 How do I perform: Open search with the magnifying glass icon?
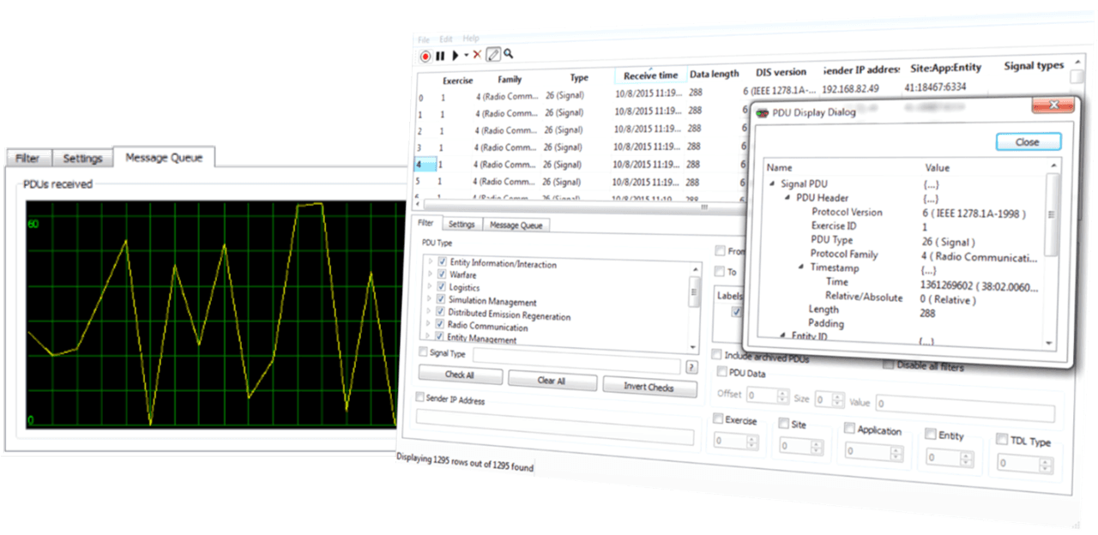509,53
